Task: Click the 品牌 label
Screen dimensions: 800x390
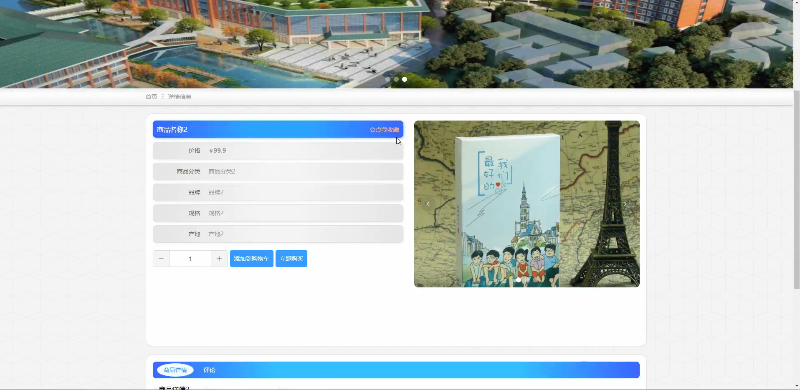Action: tap(194, 192)
